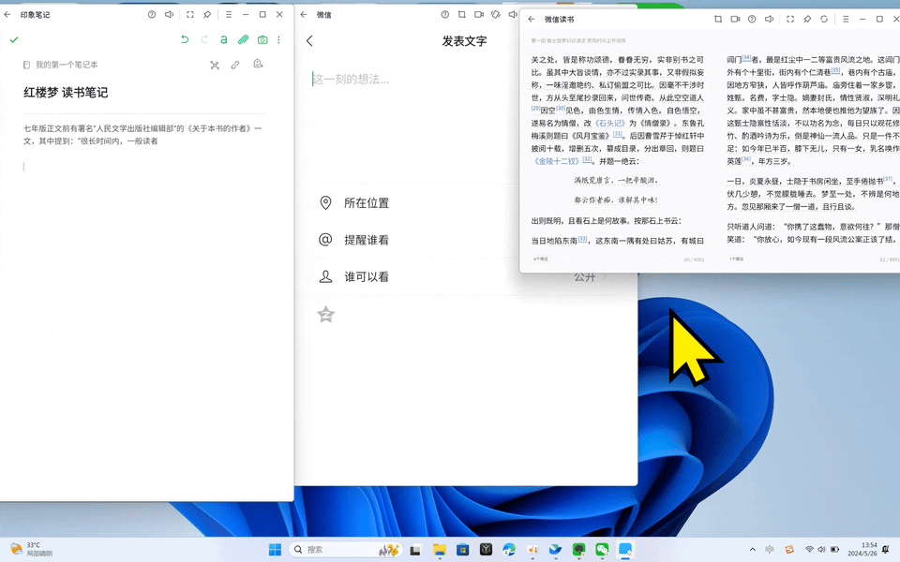Enter fullscreen from the 印象笔记 title bar
This screenshot has height=562, width=900.
coord(190,14)
